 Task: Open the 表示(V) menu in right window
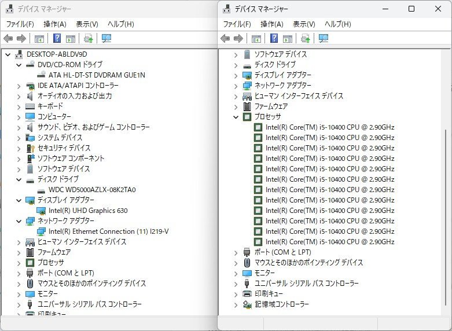(304, 24)
